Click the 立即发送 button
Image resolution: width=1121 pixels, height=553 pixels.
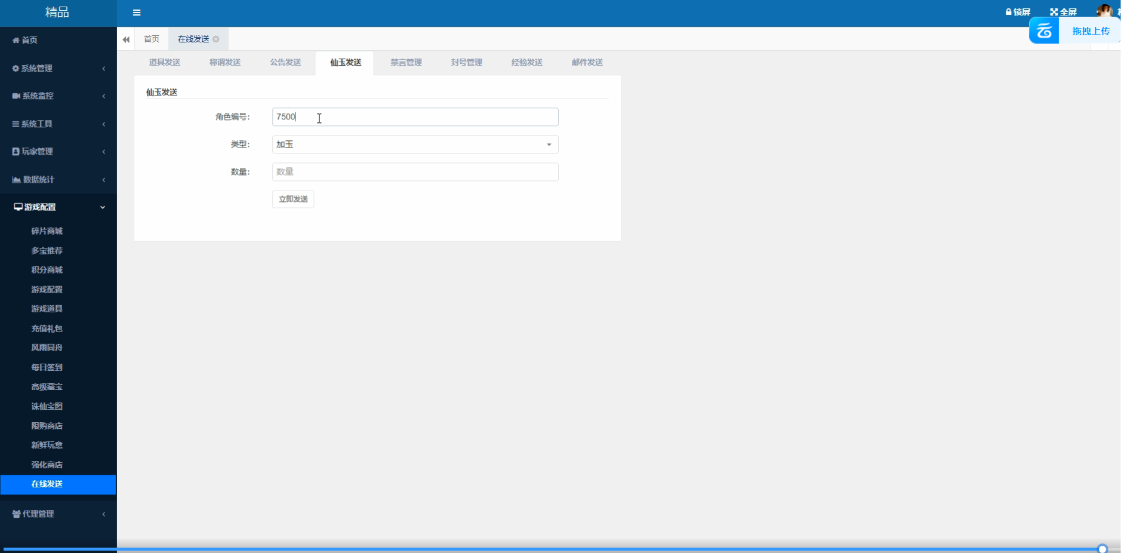tap(293, 199)
